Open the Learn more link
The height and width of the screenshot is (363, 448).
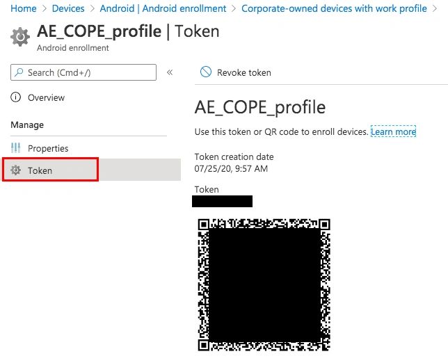click(x=393, y=131)
